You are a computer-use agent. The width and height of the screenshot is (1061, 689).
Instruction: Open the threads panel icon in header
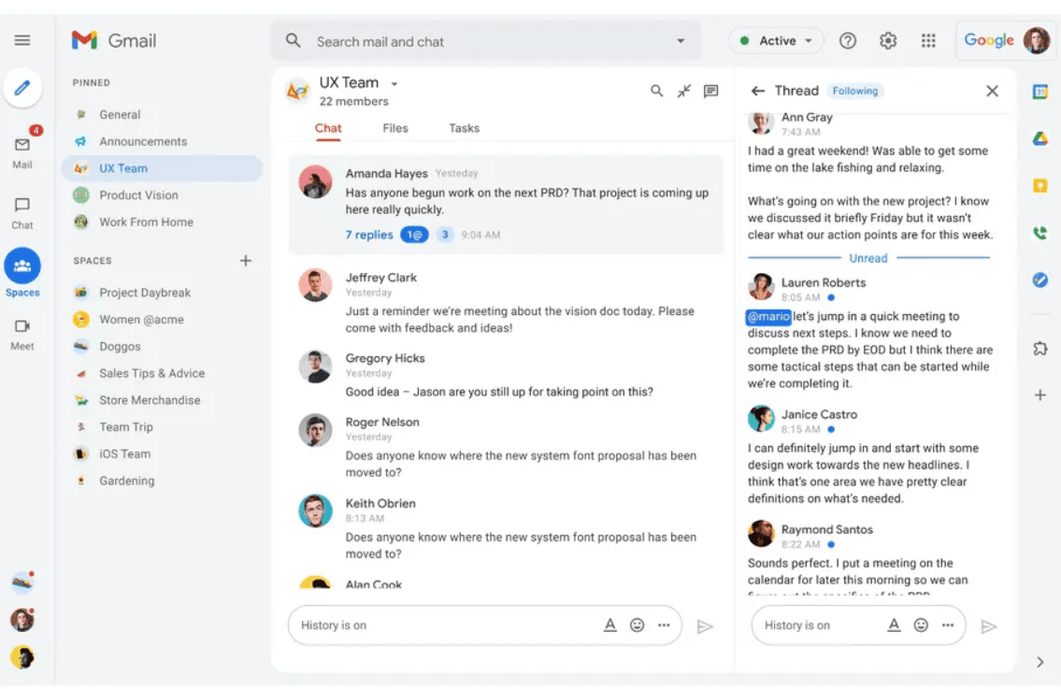[x=710, y=91]
